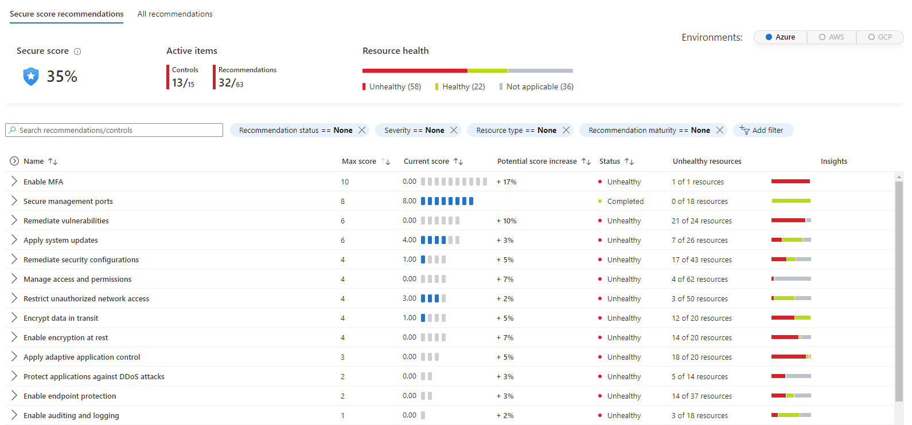The image size is (912, 425).
Task: Click Secure management ports score bar
Action: [447, 201]
